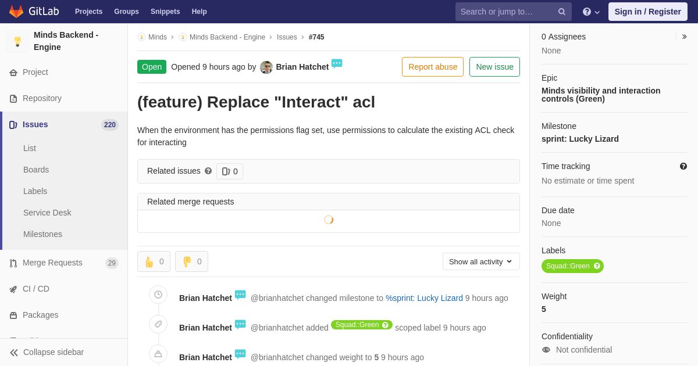The image size is (698, 366).
Task: Click the Squad::Green label in sidebar
Action: (568, 266)
